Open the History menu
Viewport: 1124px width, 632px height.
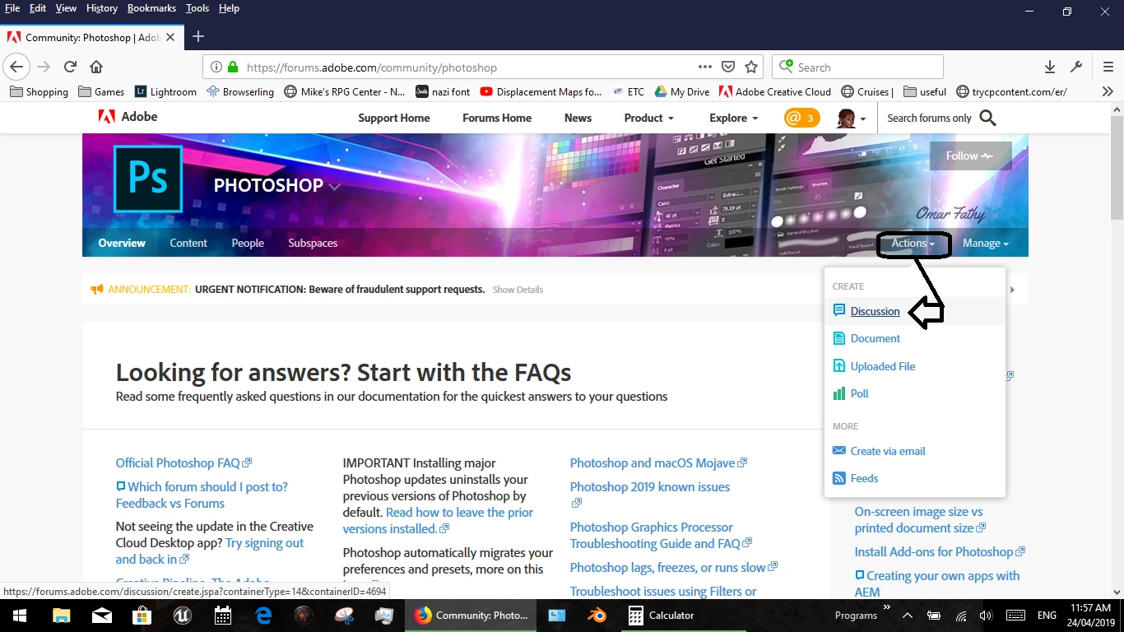102,8
